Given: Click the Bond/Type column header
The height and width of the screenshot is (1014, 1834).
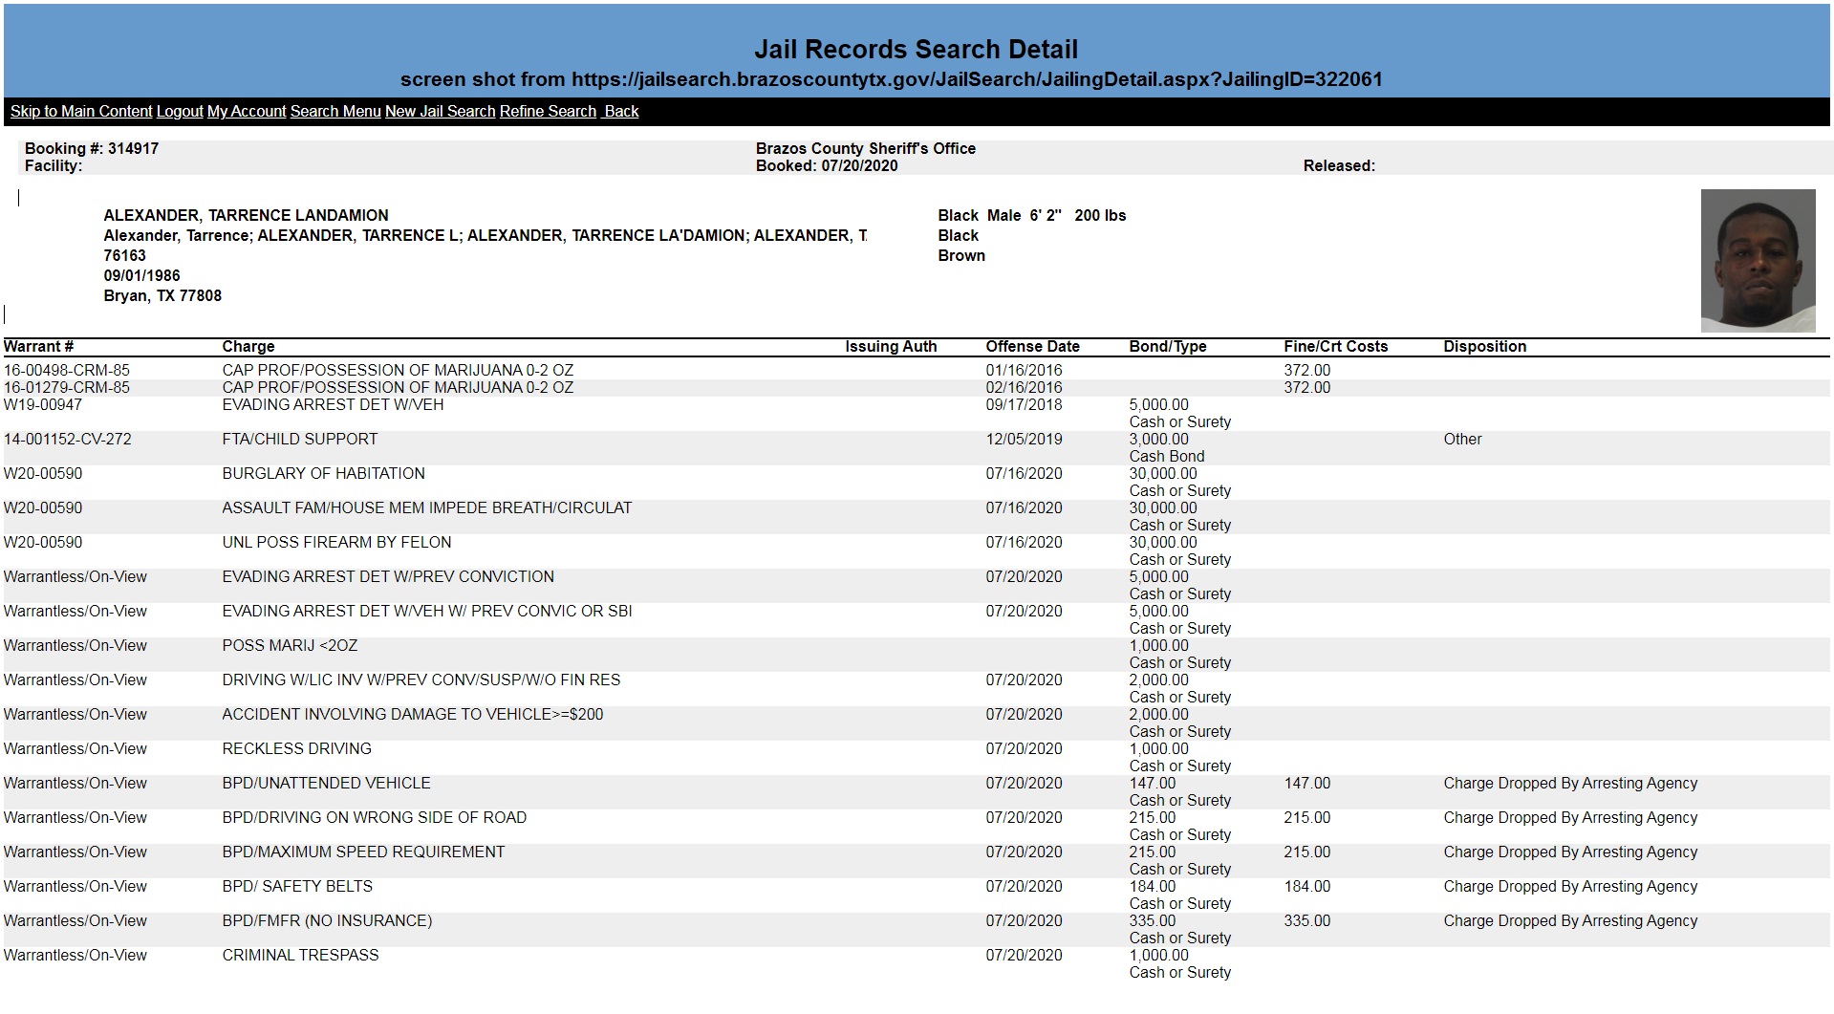Looking at the screenshot, I should [1168, 346].
